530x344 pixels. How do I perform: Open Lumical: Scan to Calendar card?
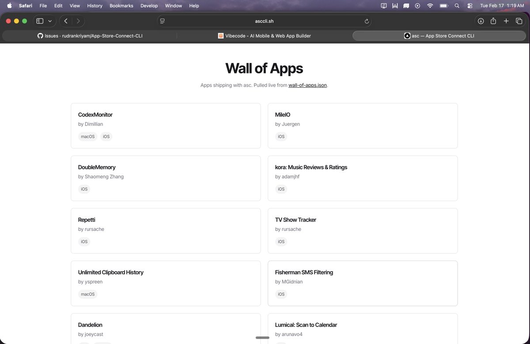(x=363, y=329)
